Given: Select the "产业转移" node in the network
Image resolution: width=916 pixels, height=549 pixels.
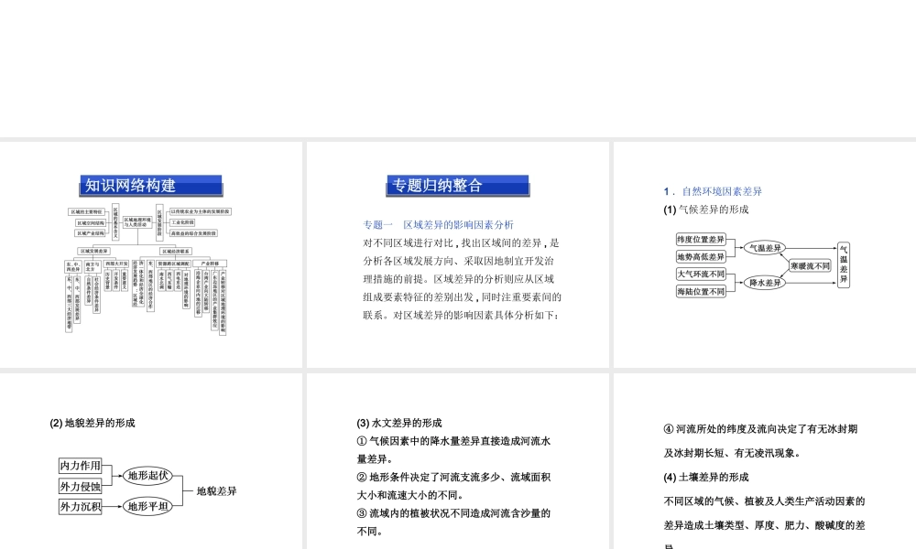Looking at the screenshot, I should coord(210,263).
